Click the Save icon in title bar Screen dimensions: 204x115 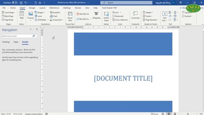(21, 3)
